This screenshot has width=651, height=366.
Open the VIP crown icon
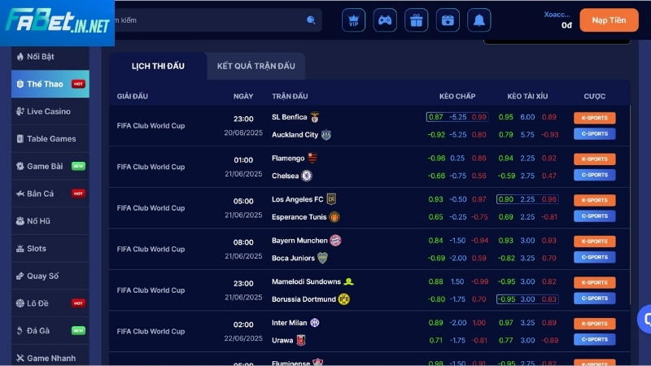click(x=353, y=20)
